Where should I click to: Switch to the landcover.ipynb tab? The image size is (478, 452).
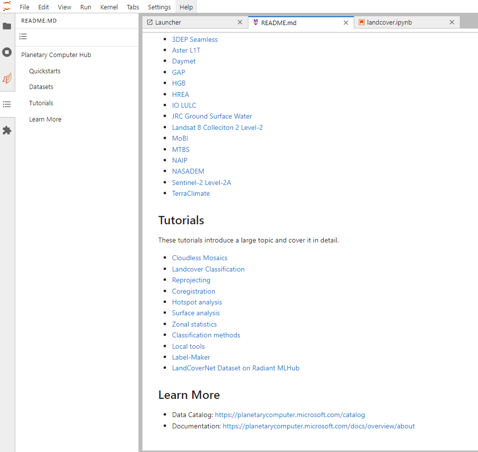click(x=407, y=22)
